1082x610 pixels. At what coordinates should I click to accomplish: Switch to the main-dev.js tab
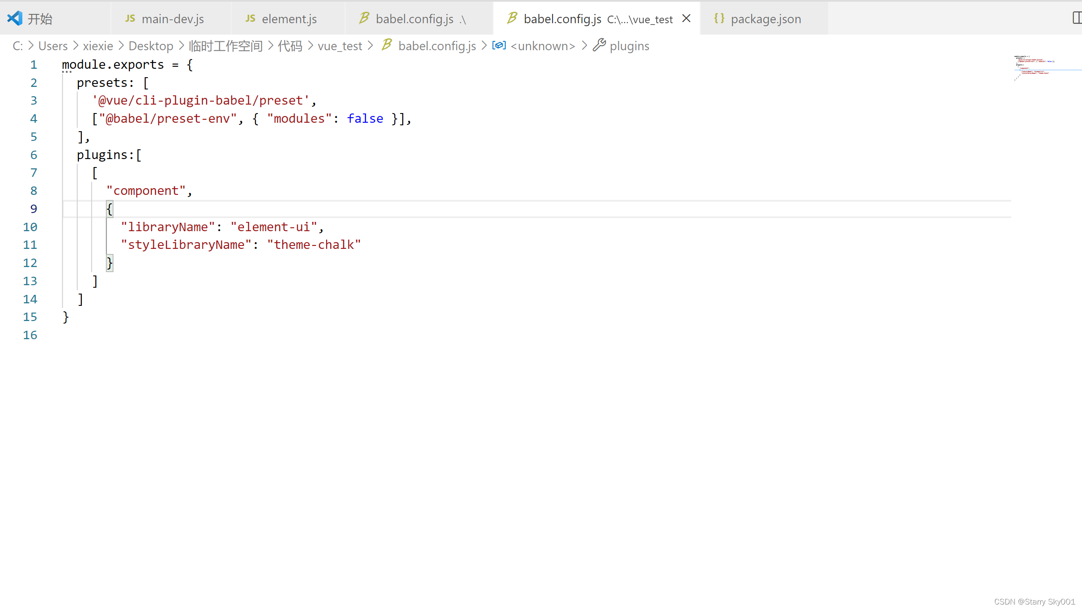pyautogui.click(x=173, y=19)
